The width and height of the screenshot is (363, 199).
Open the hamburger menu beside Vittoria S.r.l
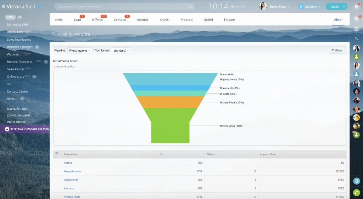[x=3, y=7]
